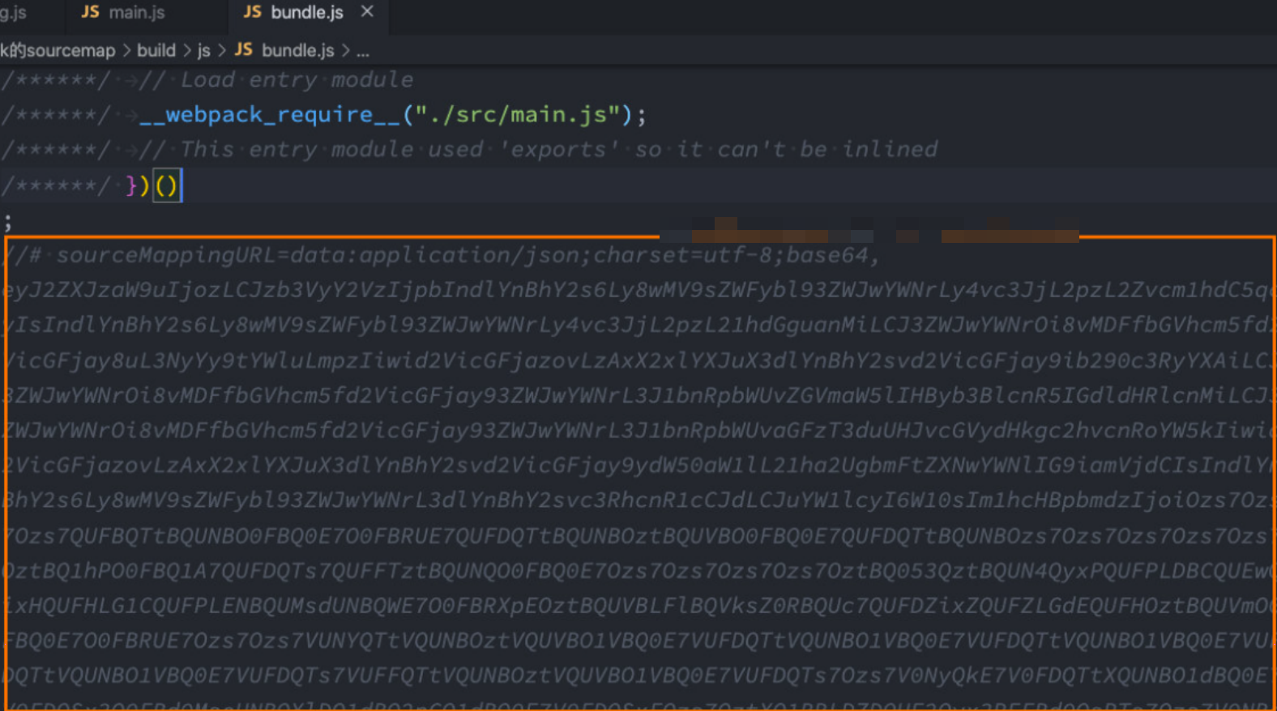Viewport: 1277px width, 711px height.
Task: Click the "./src/main.js" string literal
Action: click(518, 115)
